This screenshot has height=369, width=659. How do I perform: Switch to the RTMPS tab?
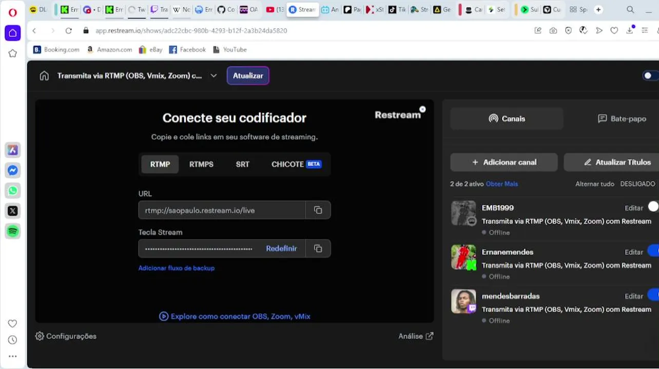(x=201, y=165)
